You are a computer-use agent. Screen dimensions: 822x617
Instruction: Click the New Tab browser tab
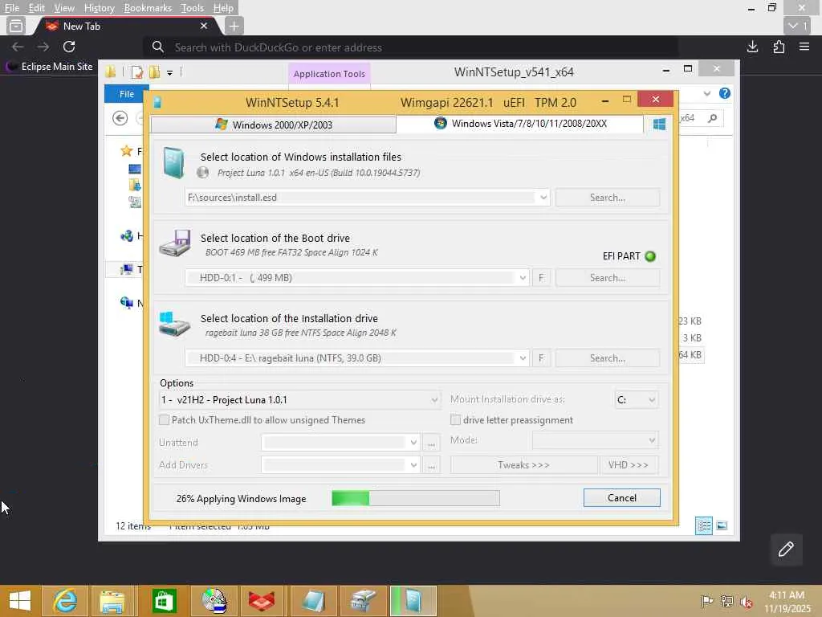tap(126, 26)
